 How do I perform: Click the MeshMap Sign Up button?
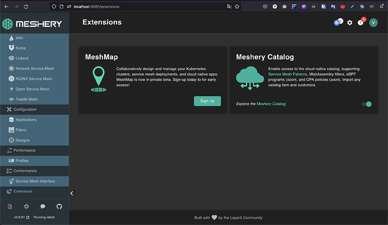[x=207, y=101]
